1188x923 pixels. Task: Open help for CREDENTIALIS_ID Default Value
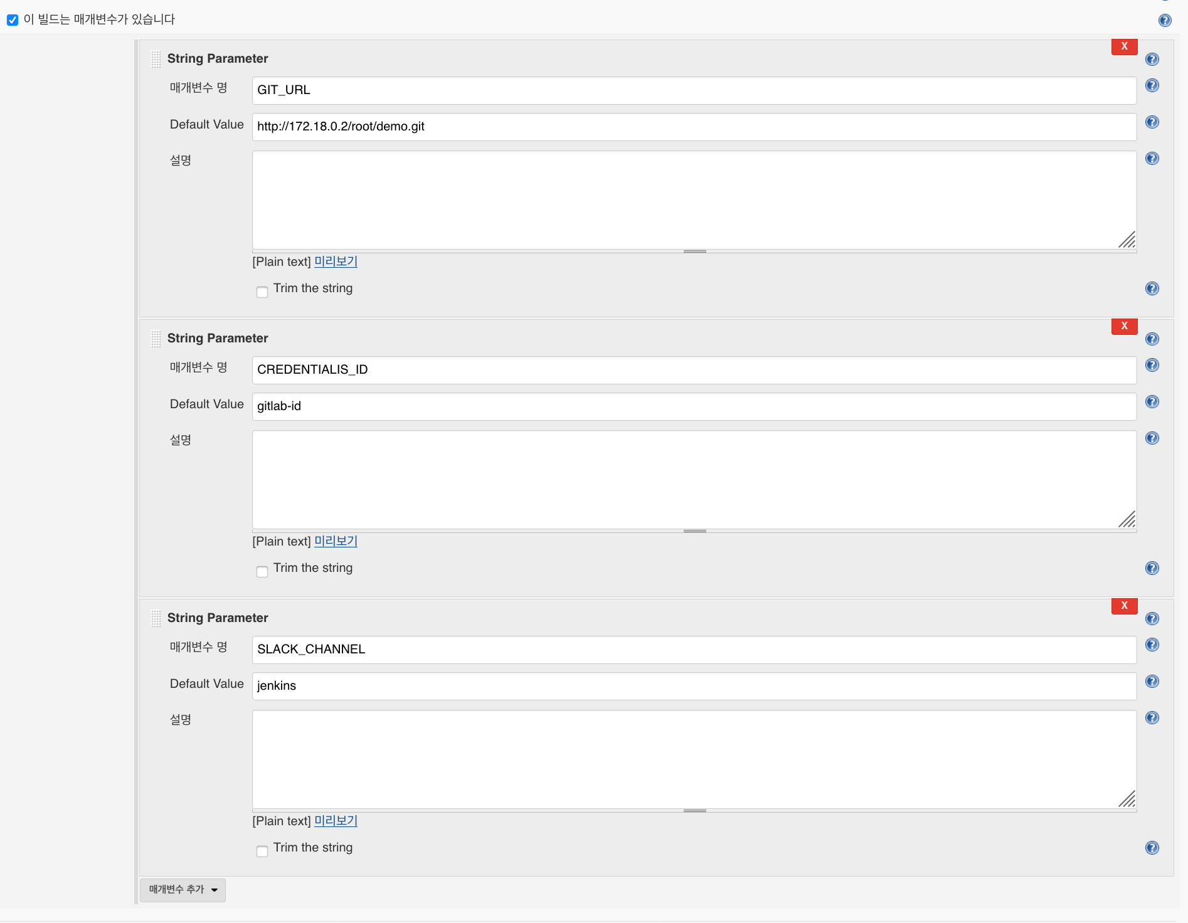(x=1152, y=402)
